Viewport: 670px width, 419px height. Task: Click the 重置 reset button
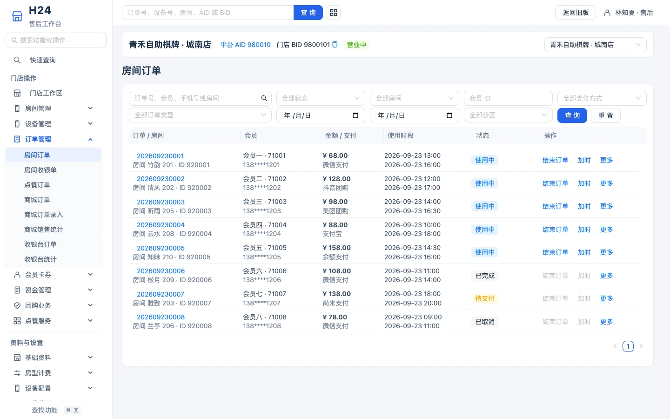coord(606,115)
